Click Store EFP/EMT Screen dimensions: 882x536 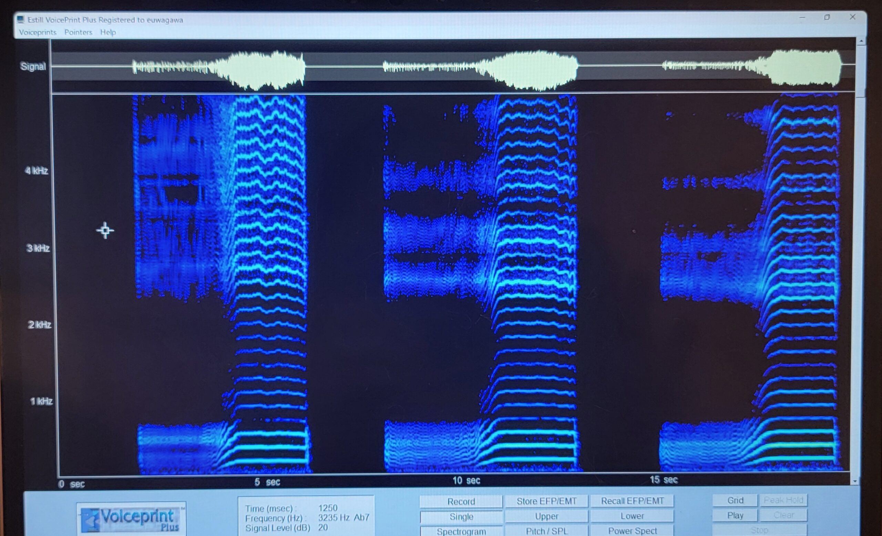[x=546, y=501]
